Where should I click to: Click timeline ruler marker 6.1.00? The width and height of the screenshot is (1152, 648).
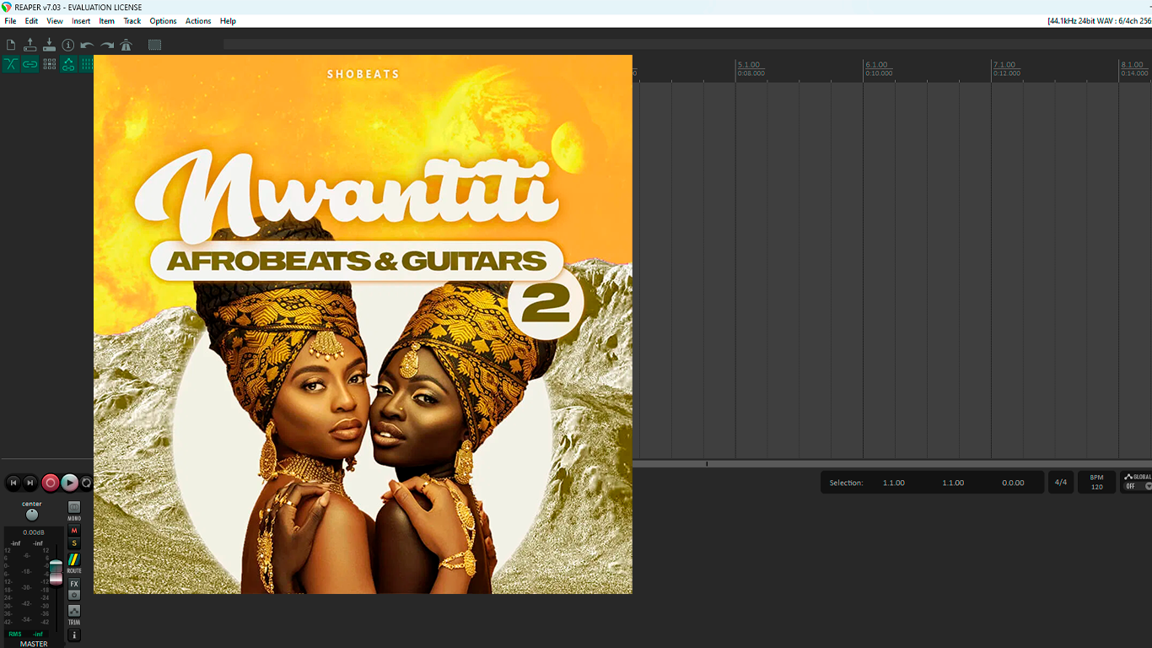(x=877, y=65)
